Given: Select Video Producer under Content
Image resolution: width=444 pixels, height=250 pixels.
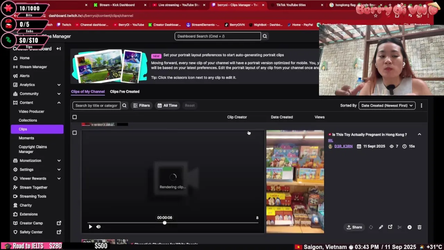Looking at the screenshot, I should click(x=32, y=111).
